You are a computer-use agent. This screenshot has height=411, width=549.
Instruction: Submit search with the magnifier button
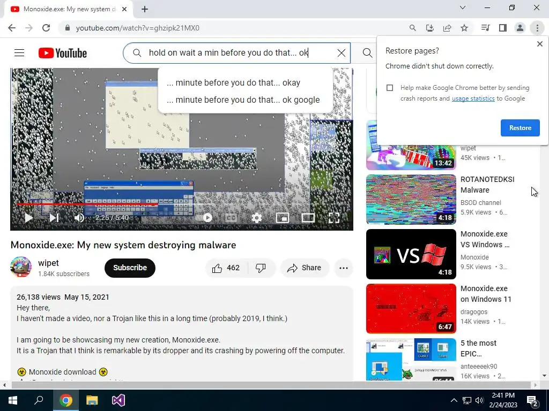pyautogui.click(x=367, y=53)
